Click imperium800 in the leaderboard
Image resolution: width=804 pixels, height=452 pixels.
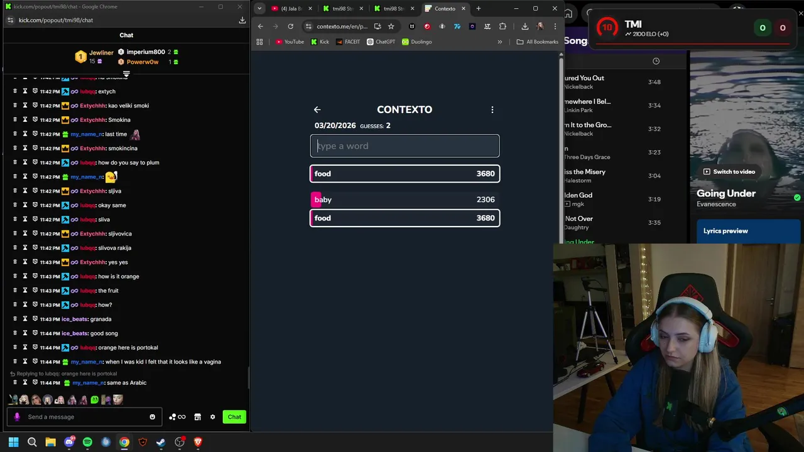146,52
